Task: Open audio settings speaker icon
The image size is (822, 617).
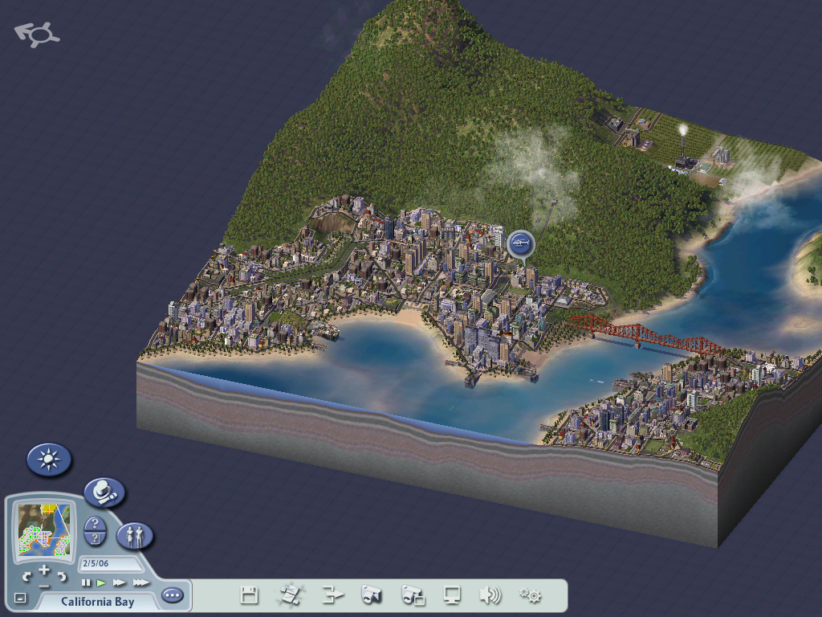Action: pyautogui.click(x=490, y=595)
